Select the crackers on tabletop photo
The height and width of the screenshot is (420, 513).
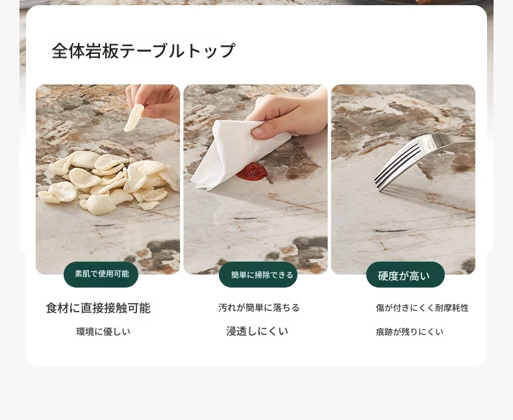[x=108, y=179]
